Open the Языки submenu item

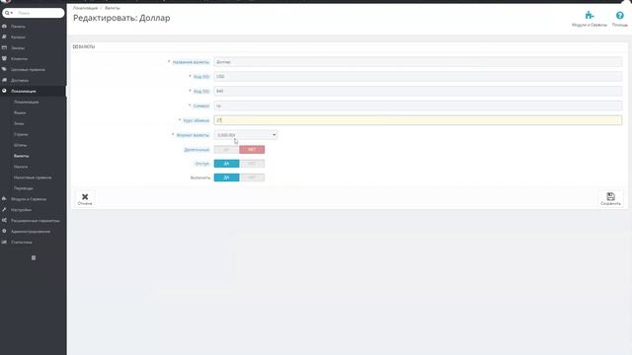click(20, 113)
